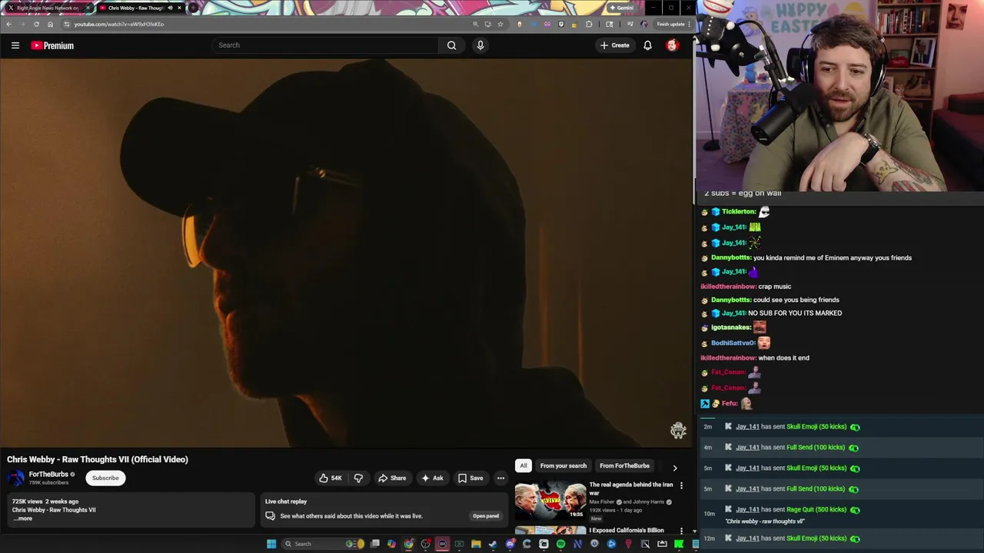Open the Max Fisher channel link

coord(602,502)
